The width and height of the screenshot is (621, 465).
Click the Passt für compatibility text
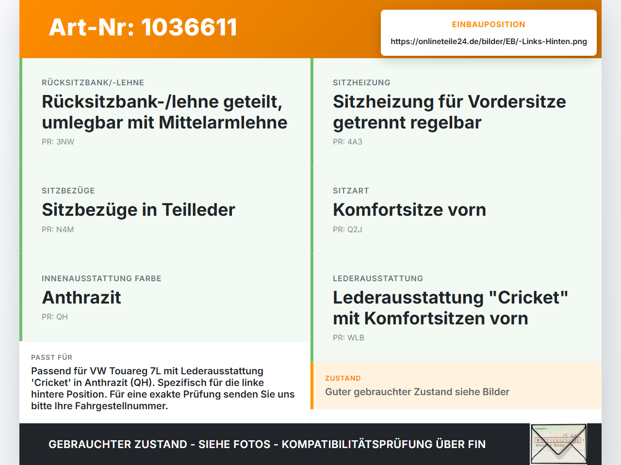click(163, 388)
